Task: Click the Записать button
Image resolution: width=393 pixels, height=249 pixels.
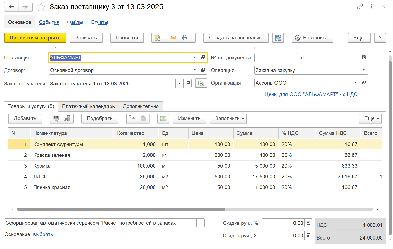Action: point(86,38)
